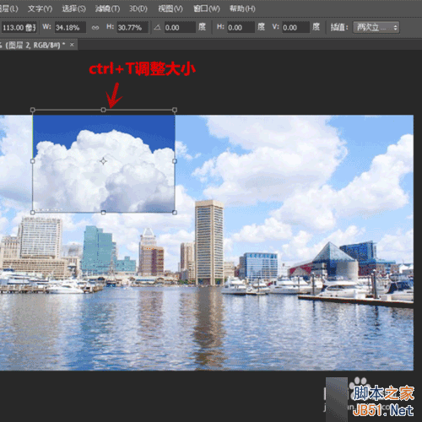Image resolution: width=422 pixels, height=422 pixels.
Task: Click the position field showing 113.00
Action: coord(19,28)
